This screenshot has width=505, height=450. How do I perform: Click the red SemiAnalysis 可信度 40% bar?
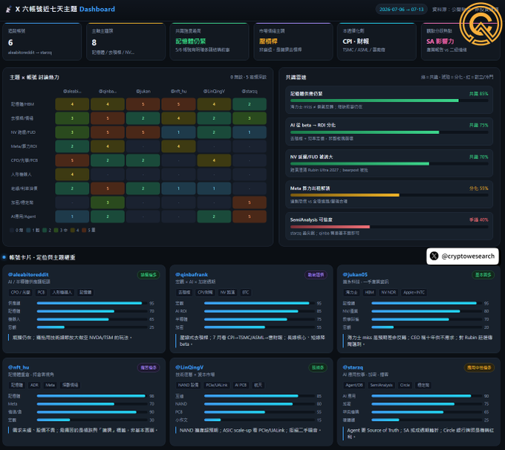(x=389, y=226)
